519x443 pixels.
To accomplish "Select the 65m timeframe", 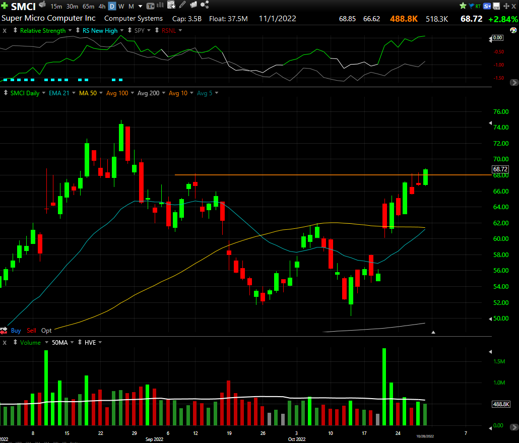I will click(88, 6).
